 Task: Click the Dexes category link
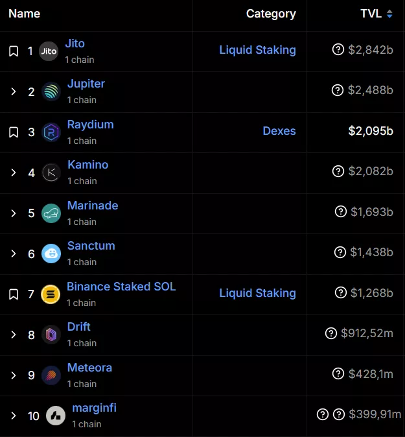pyautogui.click(x=279, y=131)
